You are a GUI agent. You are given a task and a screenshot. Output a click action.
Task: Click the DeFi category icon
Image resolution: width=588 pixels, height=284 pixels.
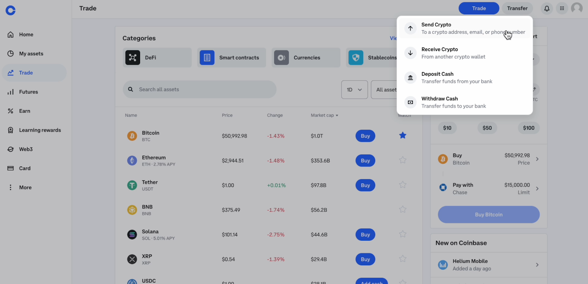[133, 58]
